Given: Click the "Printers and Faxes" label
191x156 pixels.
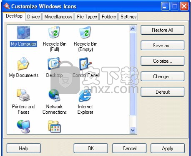Looking at the screenshot, I should coord(23,109).
